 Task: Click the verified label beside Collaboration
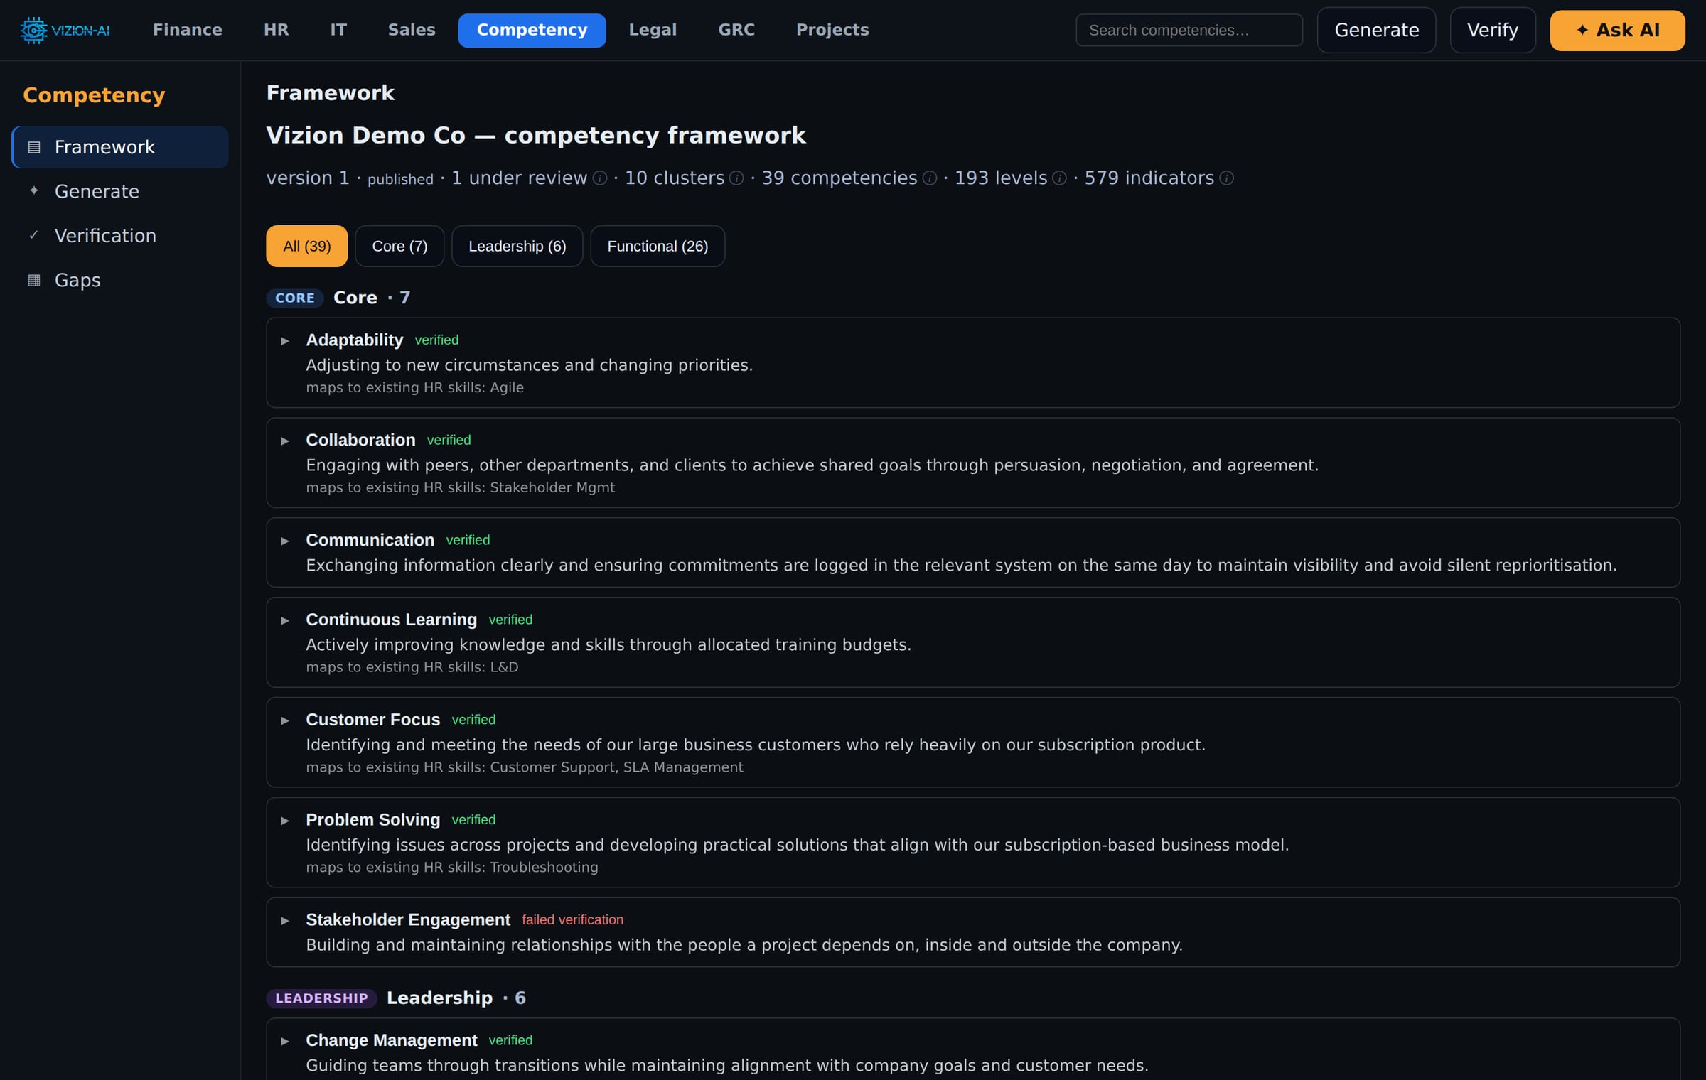(449, 440)
